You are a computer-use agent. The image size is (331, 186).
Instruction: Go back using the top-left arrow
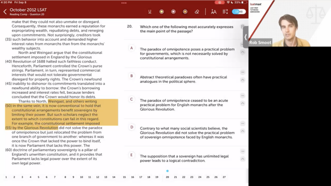tap(5, 12)
